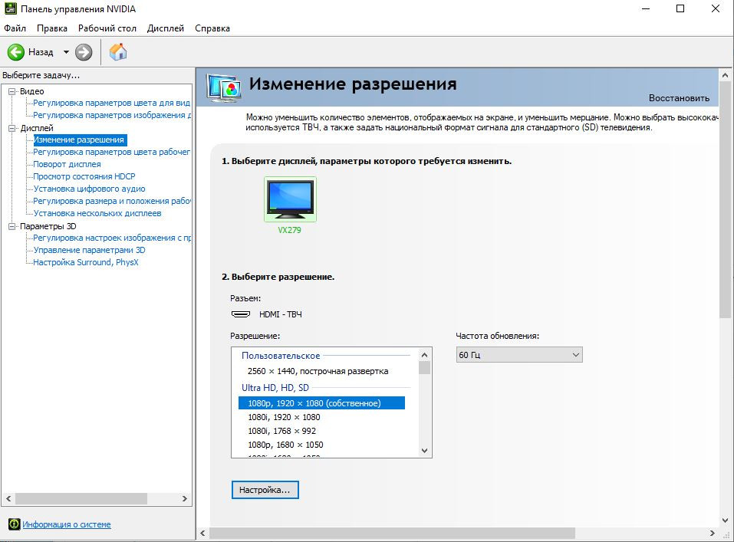Click task tree horizontal scroll right arrow
Image resolution: width=734 pixels, height=542 pixels.
tap(184, 499)
